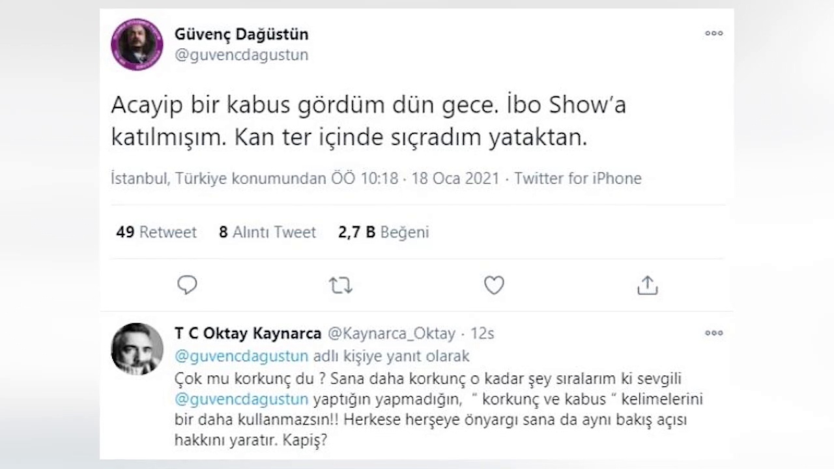This screenshot has height=469, width=834.
Task: View the 49 Retweet list
Action: tap(156, 233)
